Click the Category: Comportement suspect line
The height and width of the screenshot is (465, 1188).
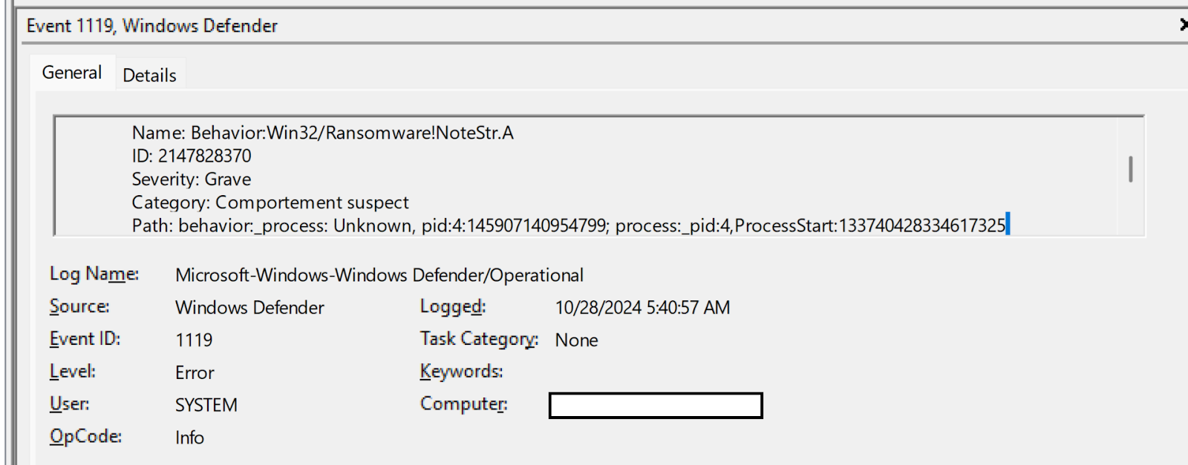[270, 202]
